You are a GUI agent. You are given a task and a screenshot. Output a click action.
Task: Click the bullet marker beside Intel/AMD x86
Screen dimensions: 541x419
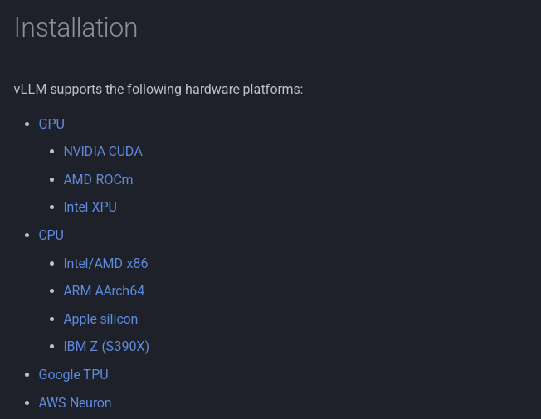coord(52,263)
